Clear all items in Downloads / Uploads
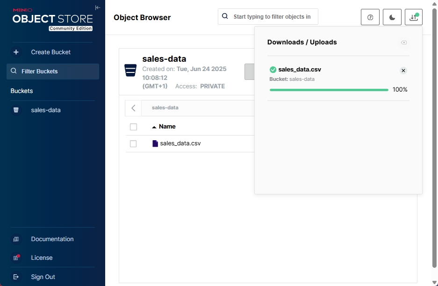The image size is (438, 286). click(x=404, y=43)
